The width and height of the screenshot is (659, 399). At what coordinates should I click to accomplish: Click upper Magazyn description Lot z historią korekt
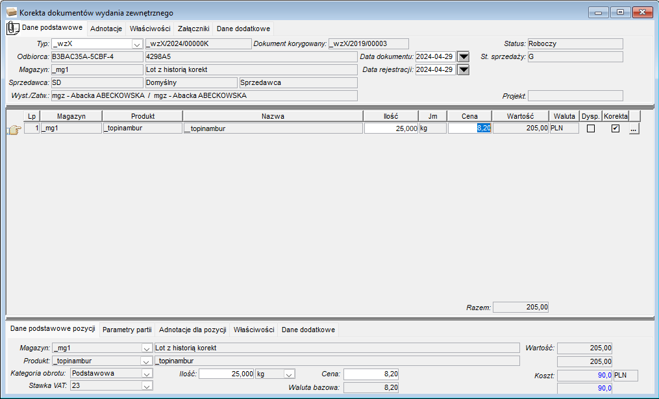[251, 69]
